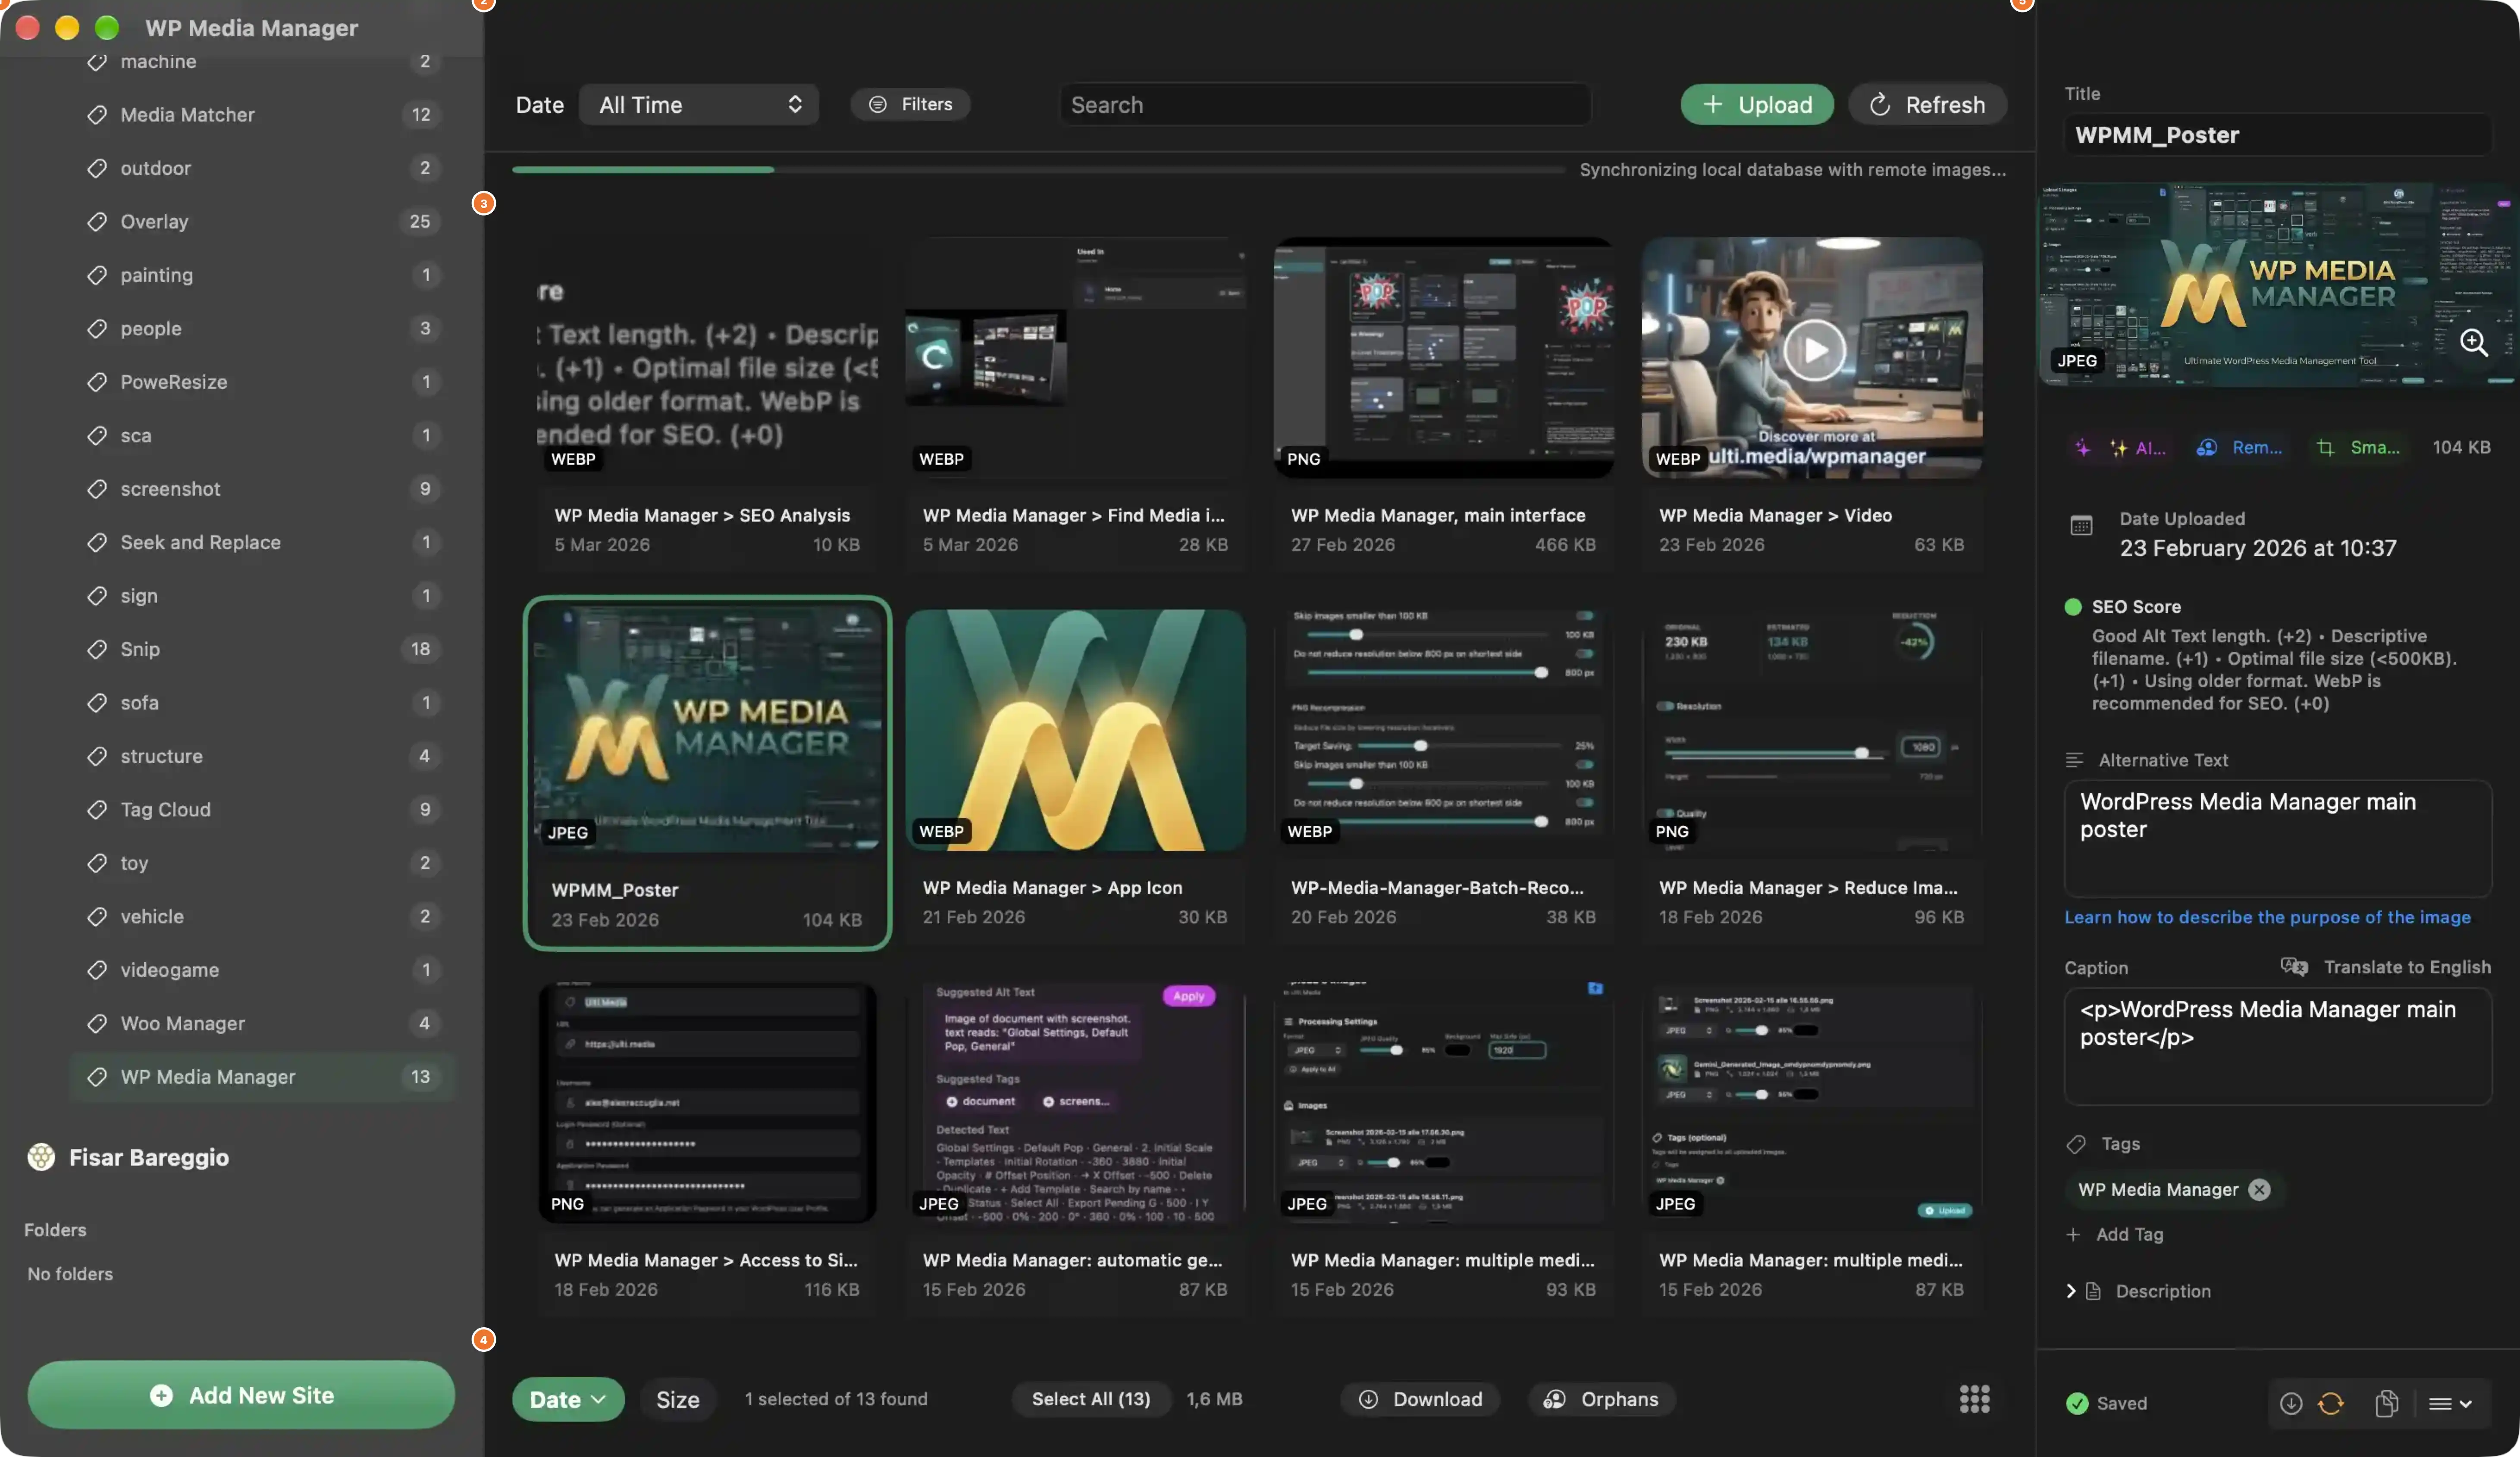The height and width of the screenshot is (1457, 2520).
Task: Click the synchronizing progress bar
Action: coord(1038,170)
